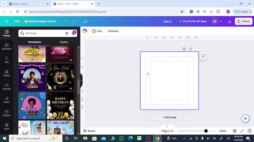The height and width of the screenshot is (142, 254).
Task: Adjust the zoom slider handle
Action: click(x=206, y=131)
